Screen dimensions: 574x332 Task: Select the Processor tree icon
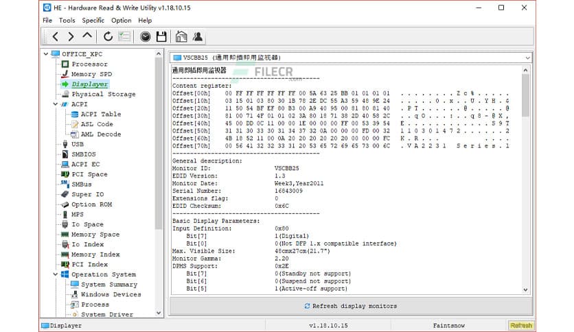point(65,64)
